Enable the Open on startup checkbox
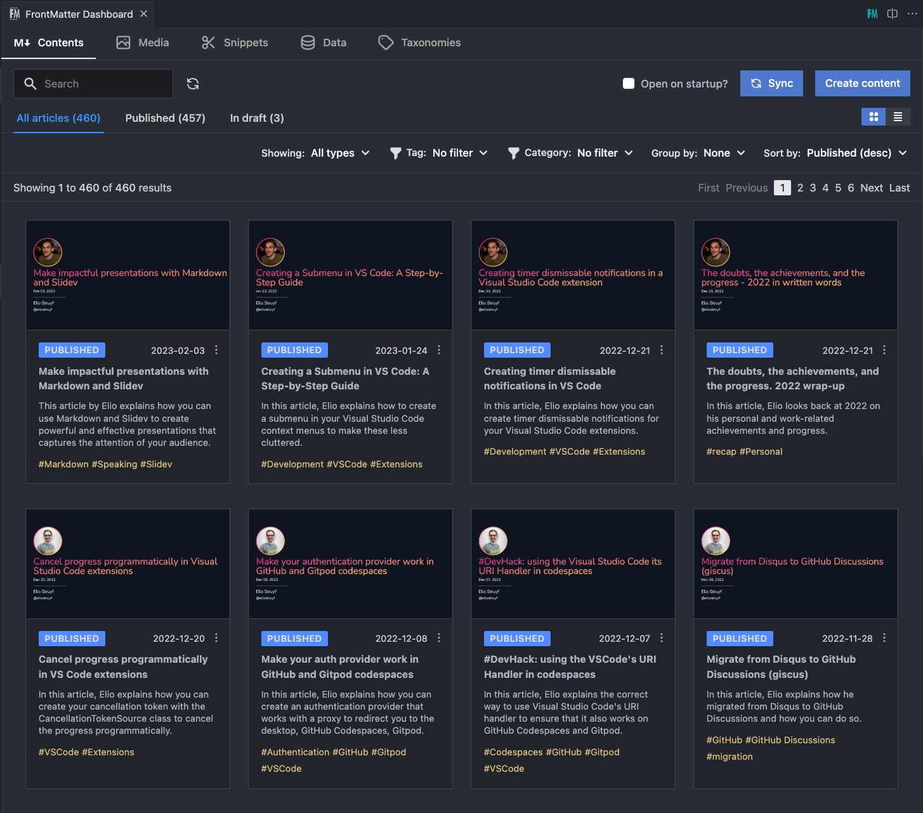This screenshot has width=923, height=813. pos(629,84)
